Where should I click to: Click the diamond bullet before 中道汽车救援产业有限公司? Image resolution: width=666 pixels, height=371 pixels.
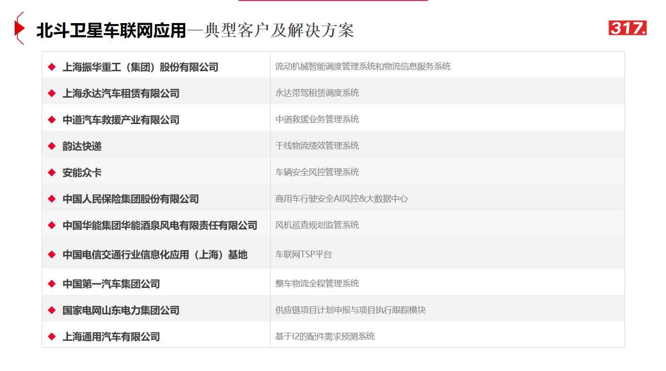[52, 120]
